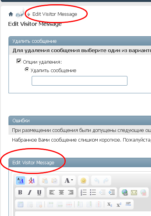
Task: Insert a horizontal rule line
Action: pyautogui.click(x=128, y=204)
